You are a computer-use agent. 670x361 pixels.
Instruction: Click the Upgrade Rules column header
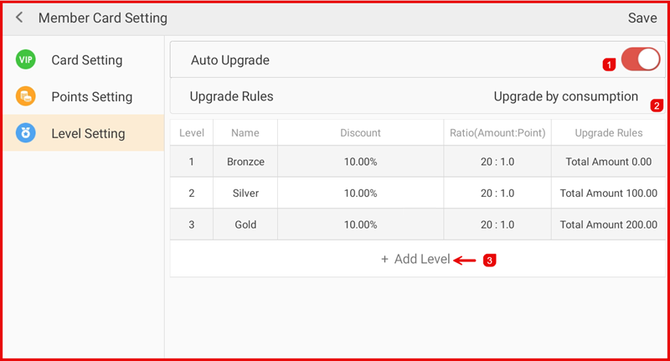(608, 132)
